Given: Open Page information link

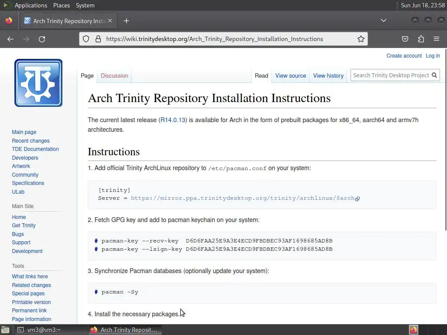Looking at the screenshot, I should (x=31, y=319).
